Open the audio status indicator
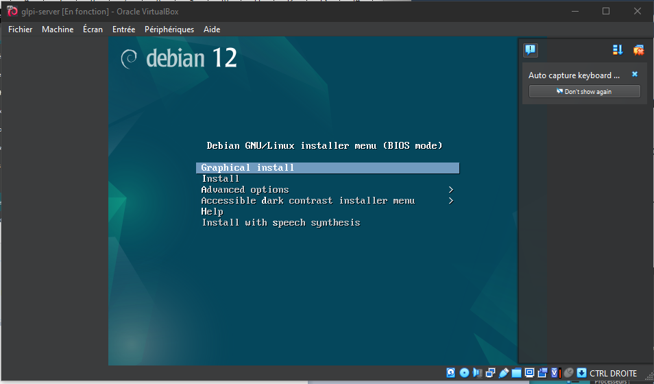Viewport: 654px width, 384px height. (x=478, y=373)
